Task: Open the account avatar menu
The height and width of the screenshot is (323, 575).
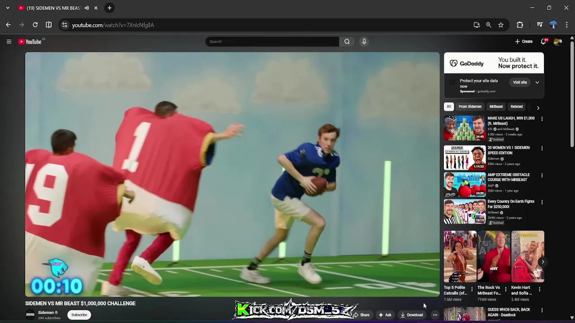Action: pyautogui.click(x=558, y=42)
